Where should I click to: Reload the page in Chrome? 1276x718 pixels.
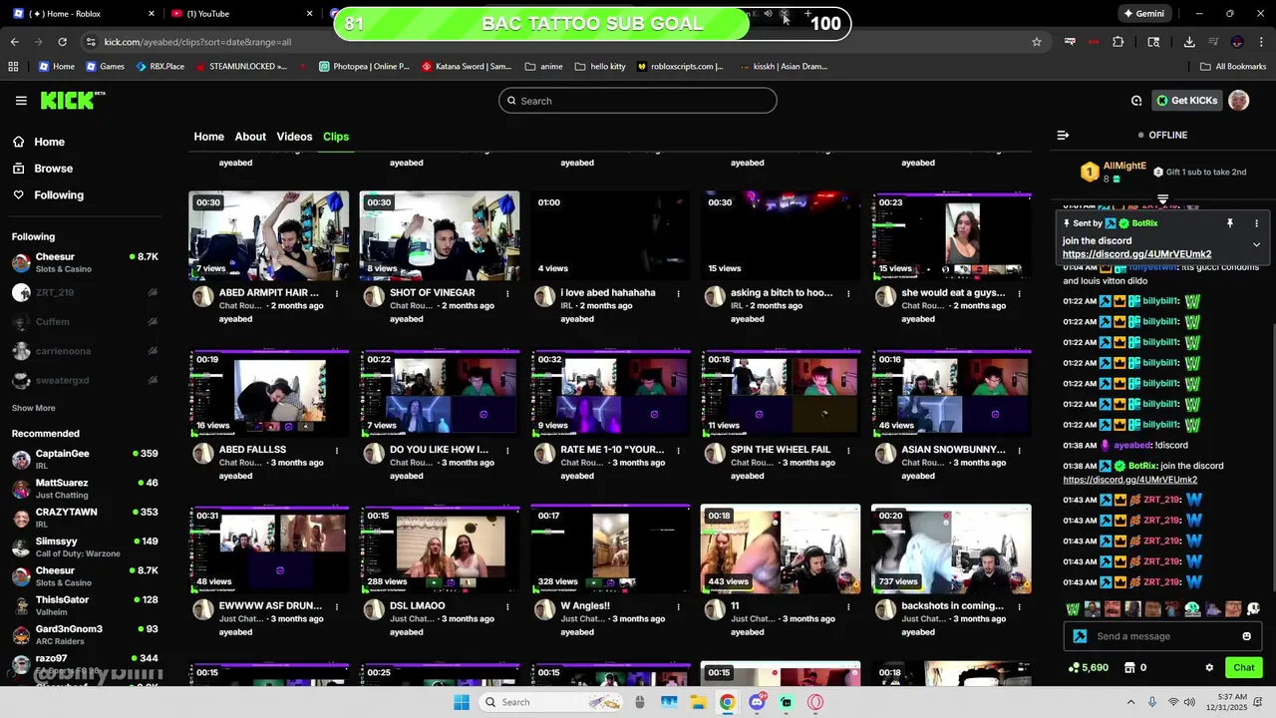click(x=62, y=42)
